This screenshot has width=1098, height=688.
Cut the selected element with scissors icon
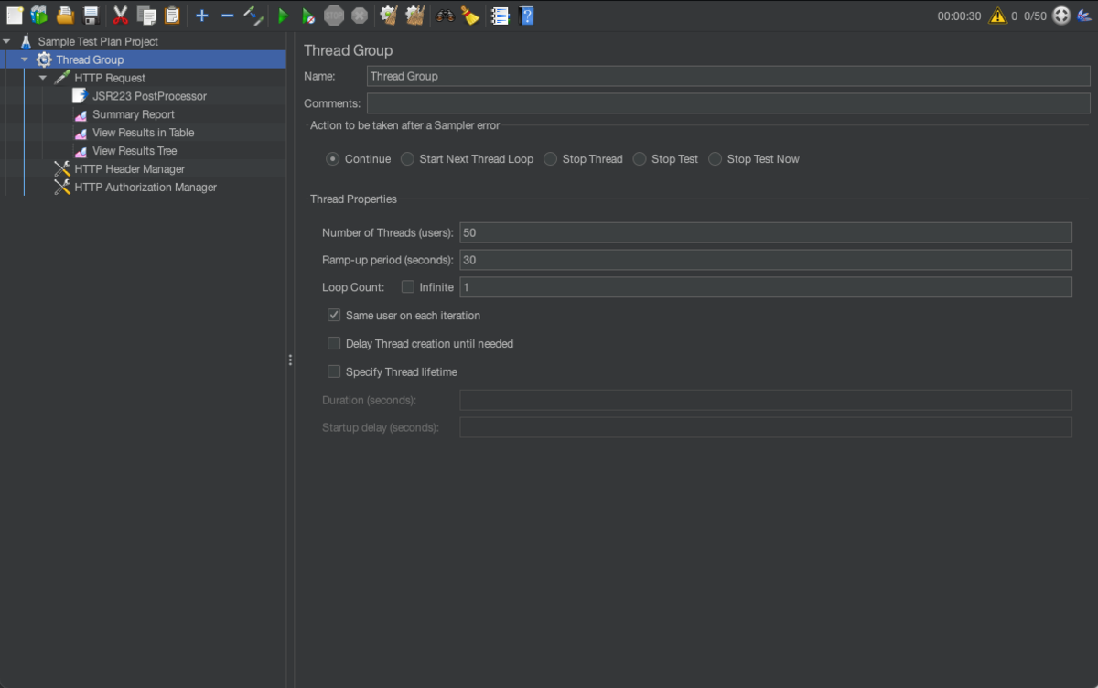(120, 16)
